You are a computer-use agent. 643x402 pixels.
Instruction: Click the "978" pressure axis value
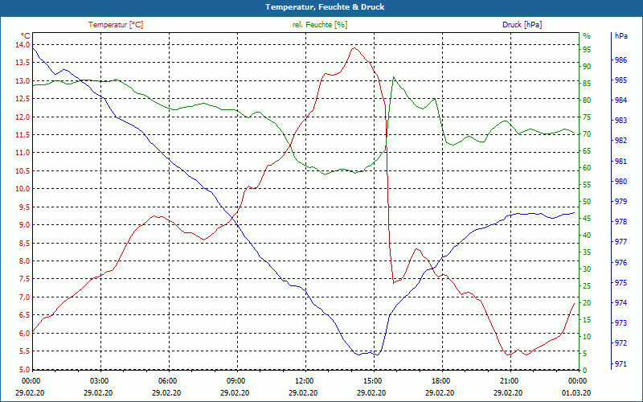tap(621, 222)
